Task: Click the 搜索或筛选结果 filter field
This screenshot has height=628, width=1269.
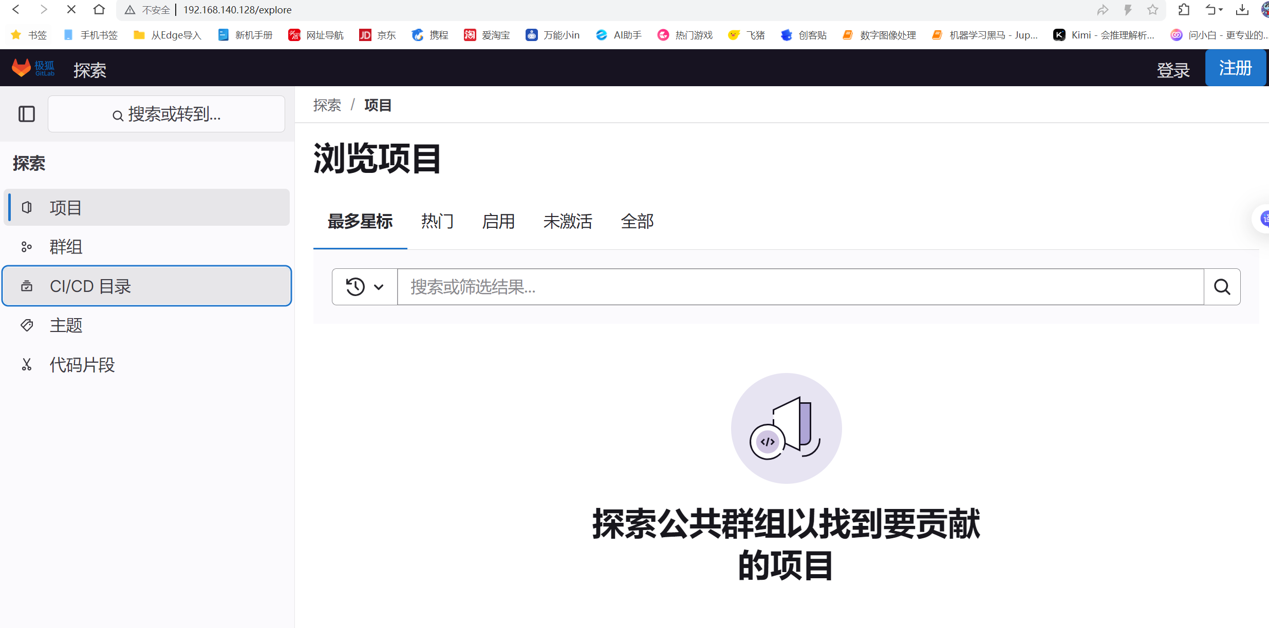Action: click(800, 287)
